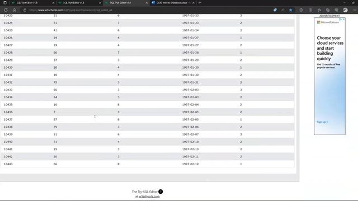The image size is (358, 201).
Task: Switch to the first SQL Tryit Editor tab
Action: point(33,3)
